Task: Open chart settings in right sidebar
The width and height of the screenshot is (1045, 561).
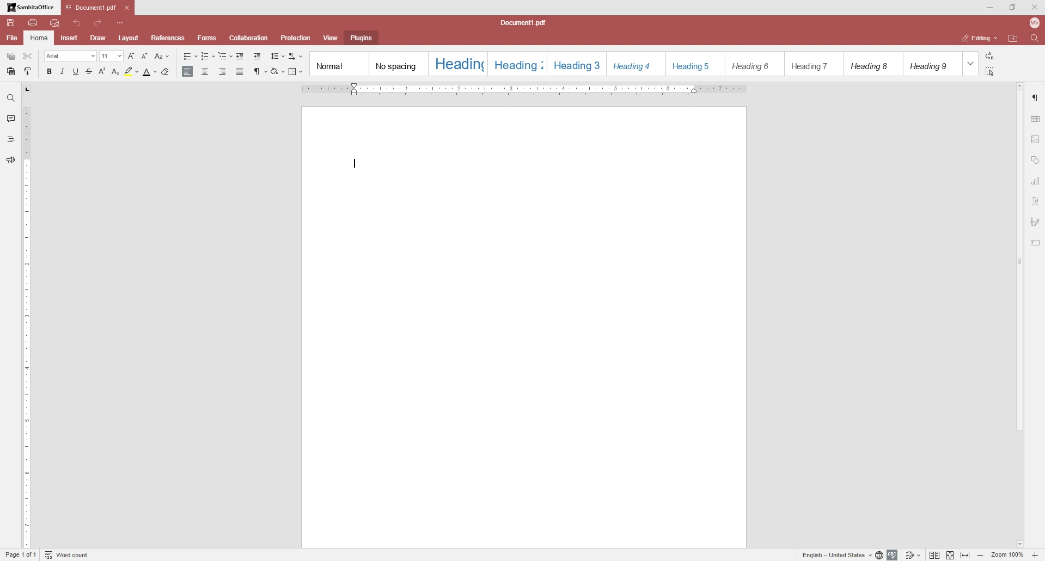Action: pyautogui.click(x=1036, y=181)
